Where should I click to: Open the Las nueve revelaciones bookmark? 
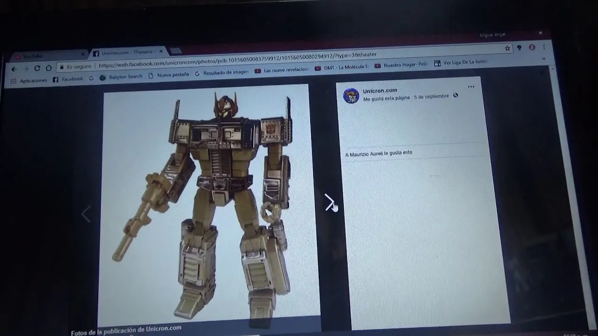coord(282,70)
